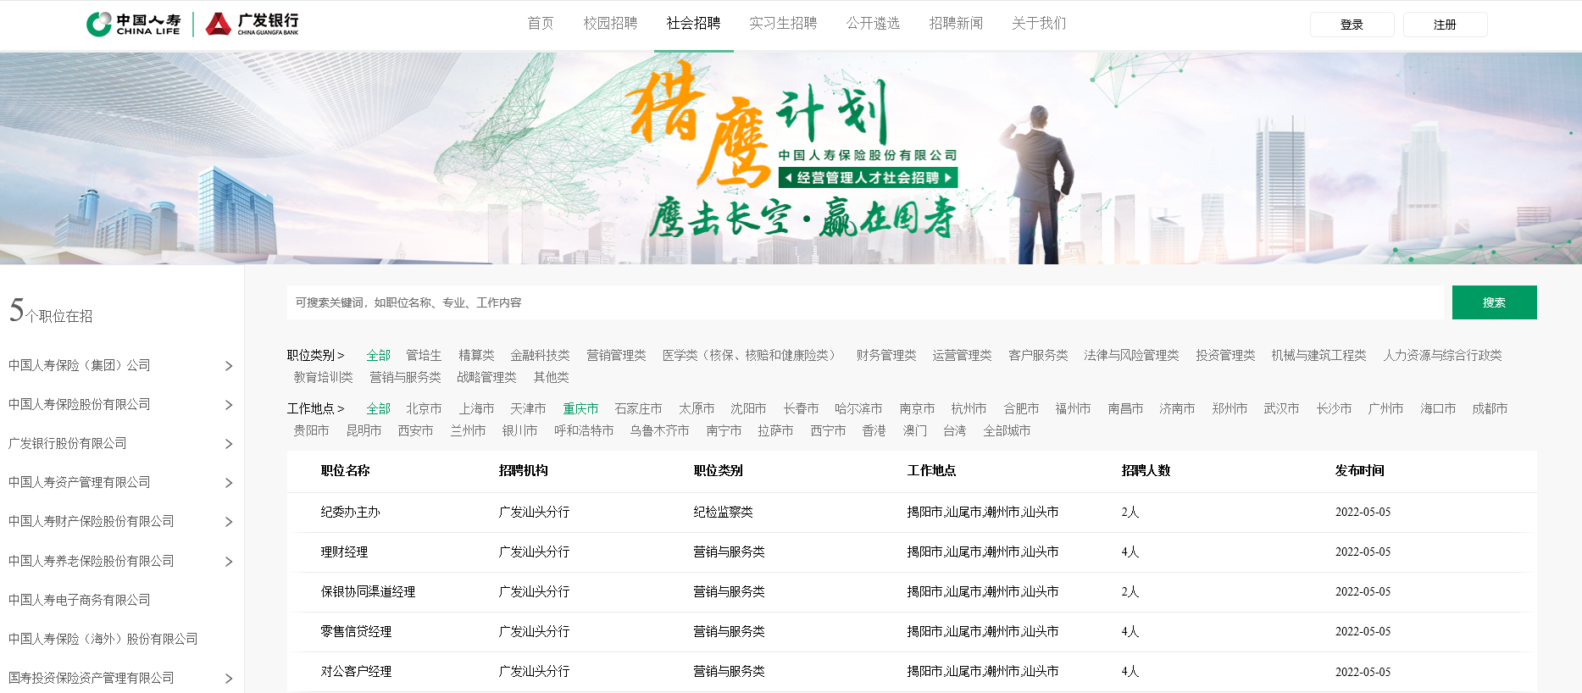Screen dimensions: 1582x693
Task: Select 中国人寿保险（海外）股份有限公司 in sidebar
Action: tap(103, 639)
